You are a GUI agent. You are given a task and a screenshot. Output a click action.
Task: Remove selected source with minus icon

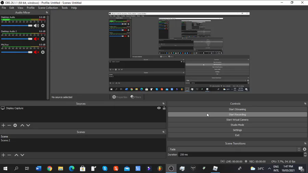(9, 125)
